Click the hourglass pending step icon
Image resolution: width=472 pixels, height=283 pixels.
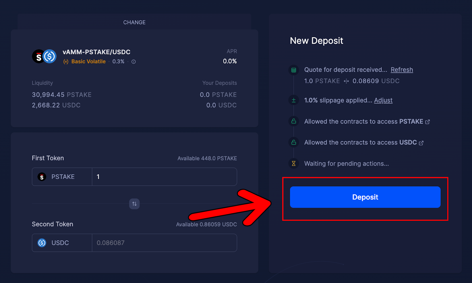(x=294, y=163)
